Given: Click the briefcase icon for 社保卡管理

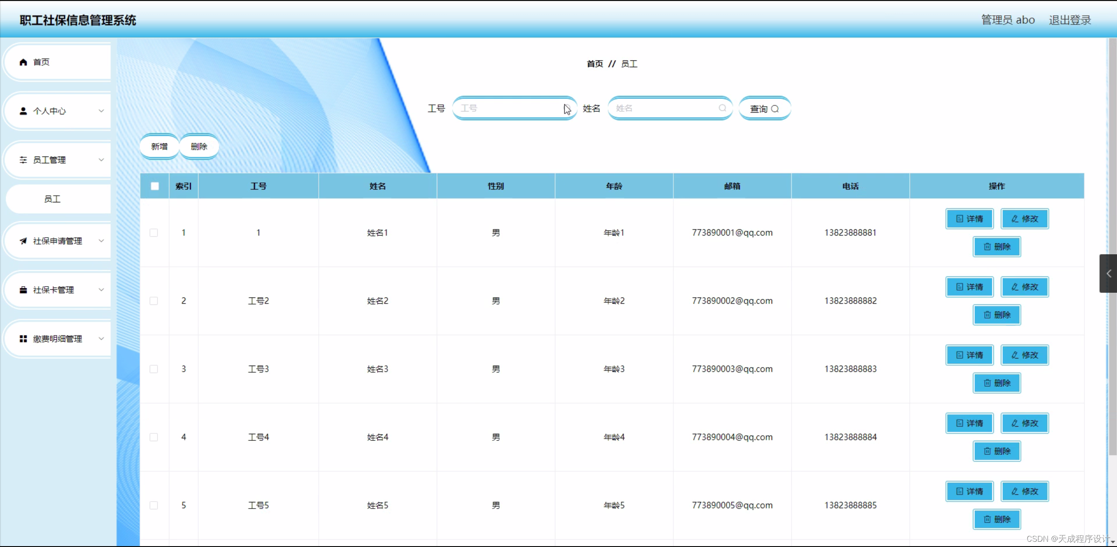Looking at the screenshot, I should point(23,290).
